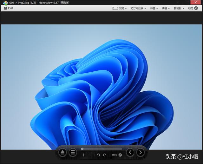Open the 复制到 copy-to dropdown

pyautogui.click(x=179, y=8)
